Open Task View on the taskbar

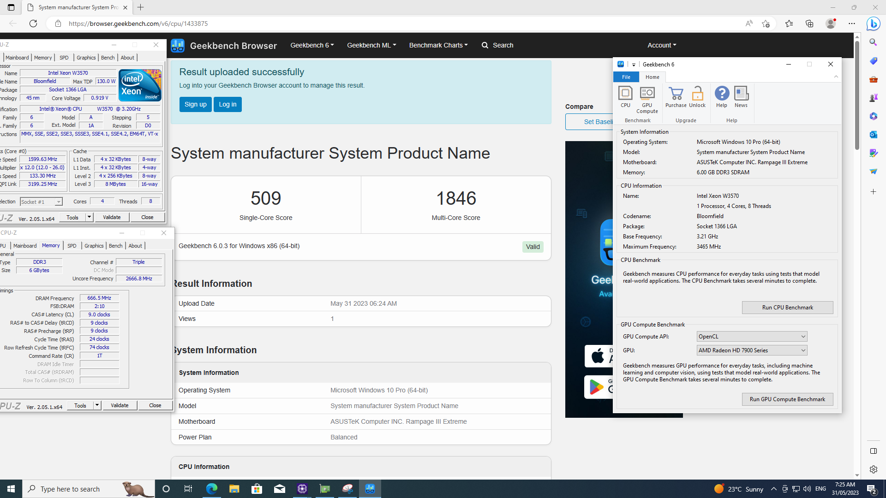click(188, 489)
